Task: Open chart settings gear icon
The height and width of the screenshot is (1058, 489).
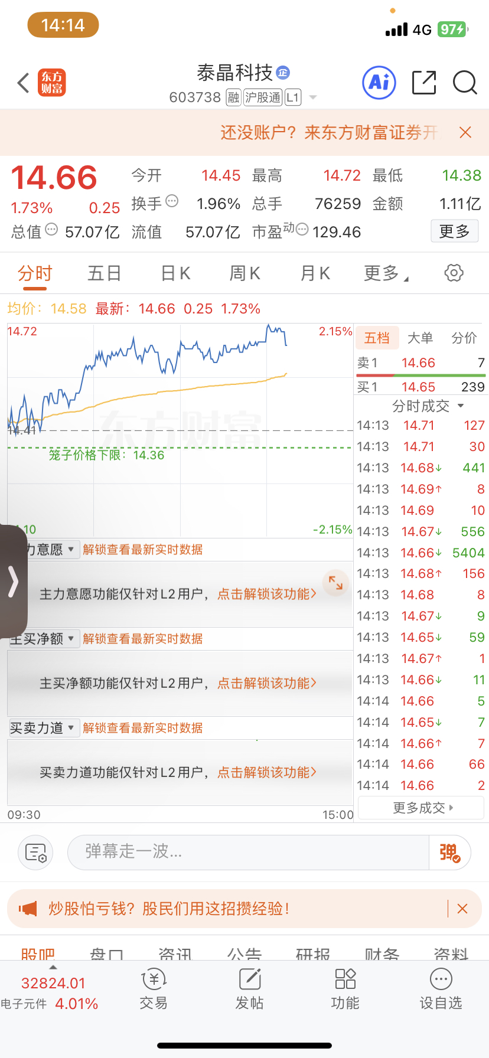Action: 454,273
